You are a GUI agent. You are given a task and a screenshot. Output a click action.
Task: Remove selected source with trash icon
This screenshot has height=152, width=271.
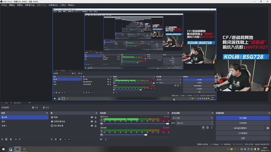pos(56,139)
